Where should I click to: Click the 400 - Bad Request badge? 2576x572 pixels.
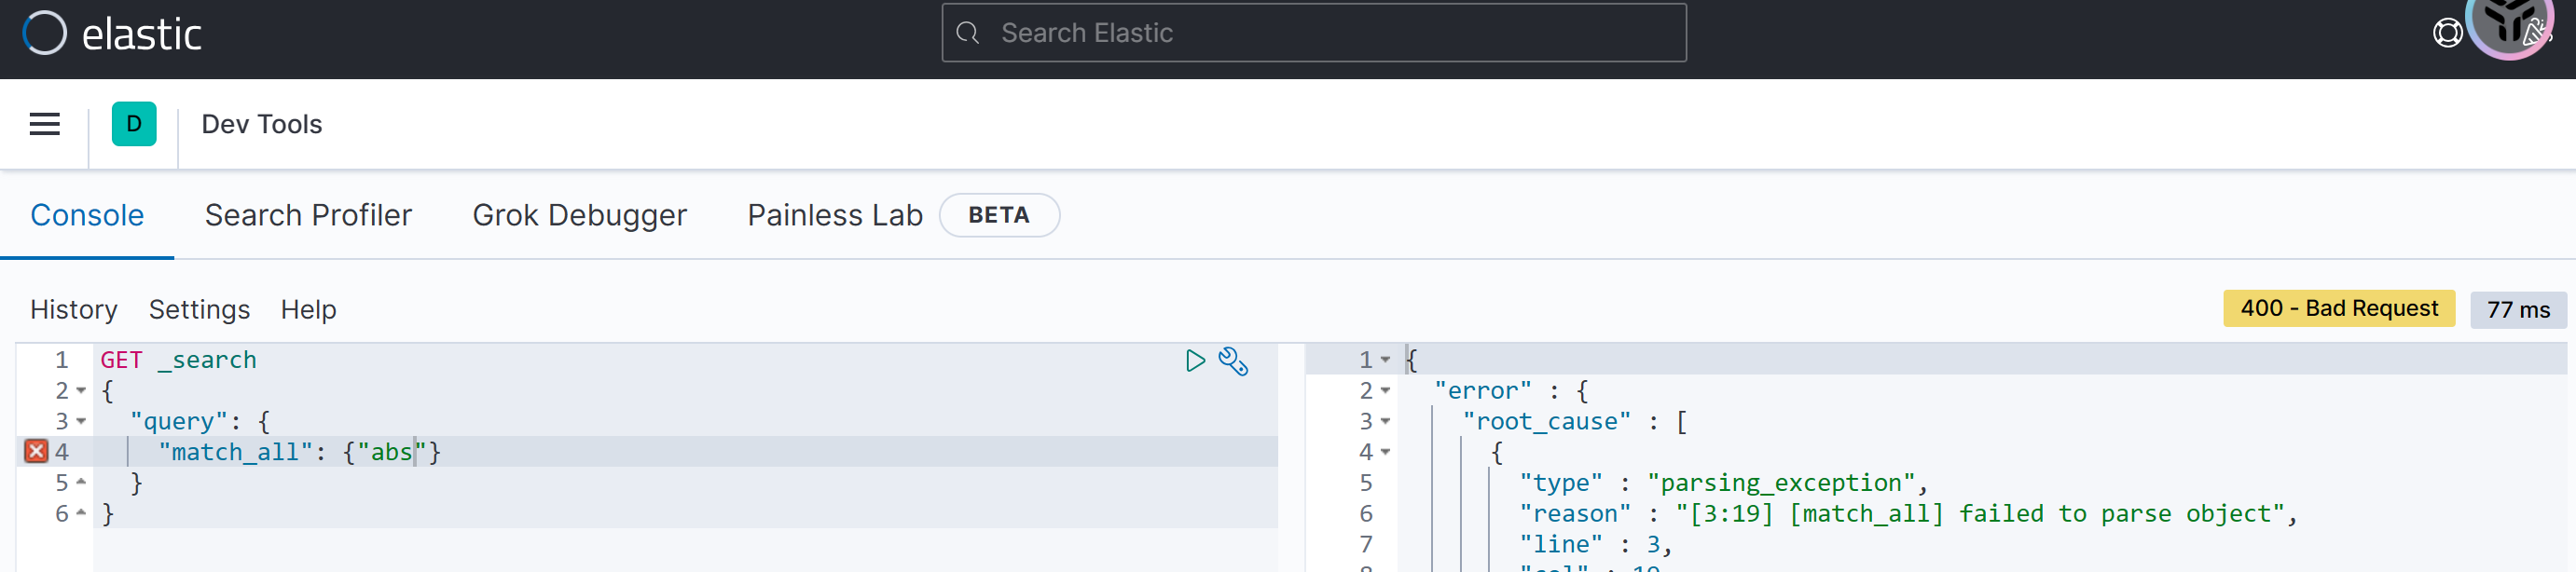click(x=2339, y=309)
